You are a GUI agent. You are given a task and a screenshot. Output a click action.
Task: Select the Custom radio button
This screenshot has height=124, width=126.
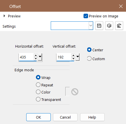coord(89,58)
